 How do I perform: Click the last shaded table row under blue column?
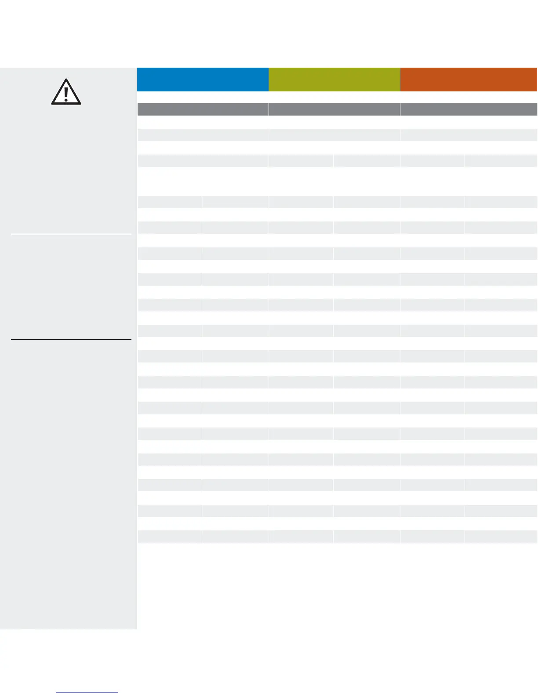point(203,537)
